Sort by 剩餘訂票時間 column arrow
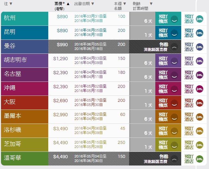209x169 pixels. click(x=151, y=4)
